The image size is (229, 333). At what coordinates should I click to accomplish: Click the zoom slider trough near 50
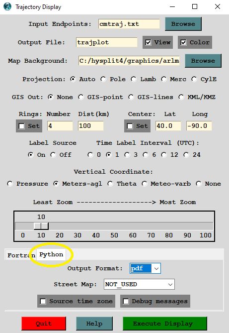pyautogui.click(x=114, y=226)
